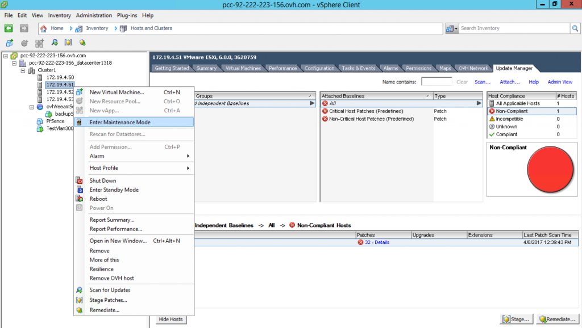Click the Search Inventory field
Viewport: 582px width, 328px height.
(x=514, y=28)
